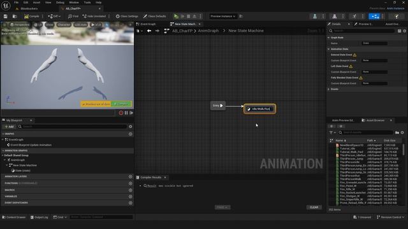Navigate forward in graph history

click(x=157, y=31)
